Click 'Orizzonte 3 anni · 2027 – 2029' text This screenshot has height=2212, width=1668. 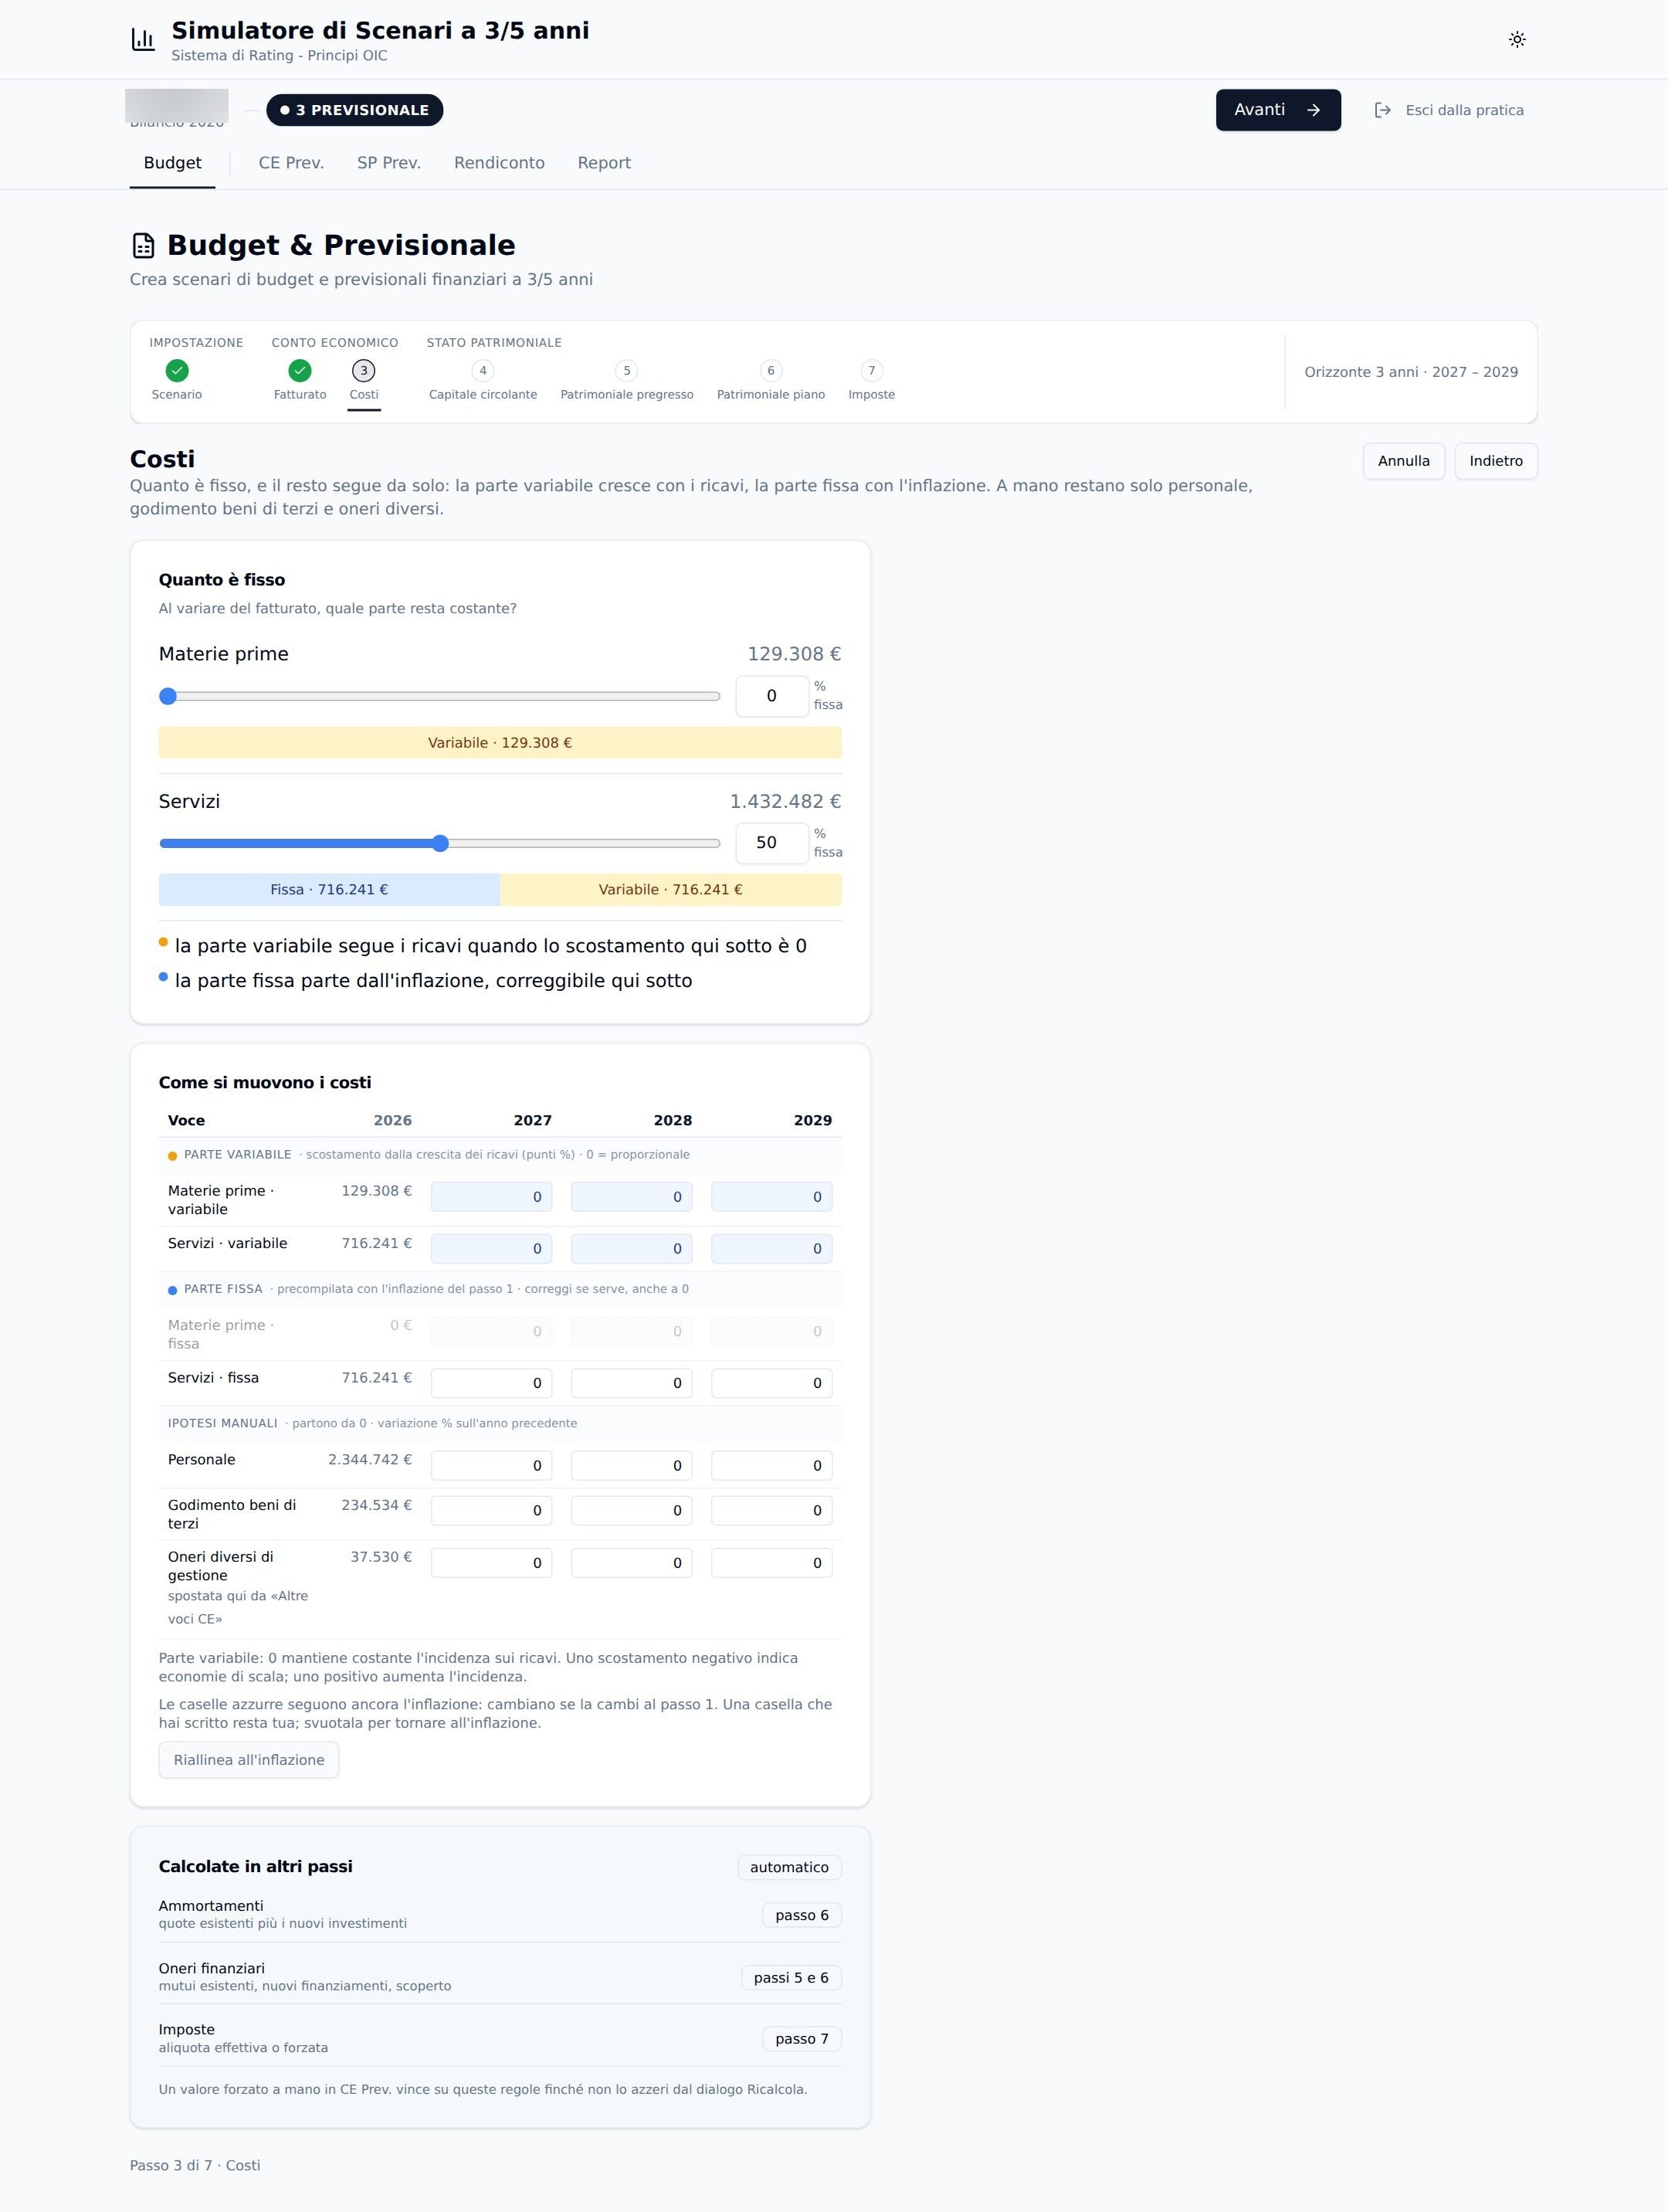(x=1411, y=372)
